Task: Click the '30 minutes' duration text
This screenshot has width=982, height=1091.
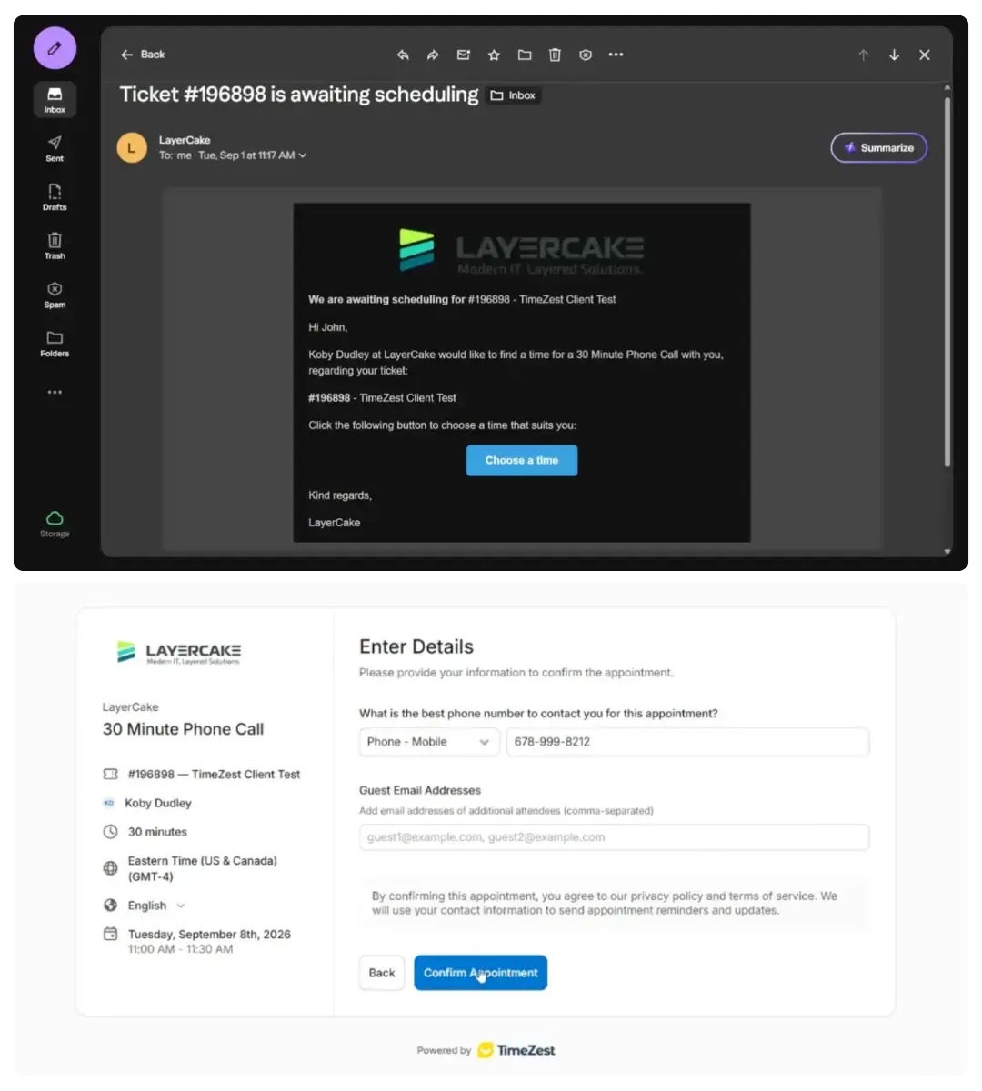Action: click(157, 832)
